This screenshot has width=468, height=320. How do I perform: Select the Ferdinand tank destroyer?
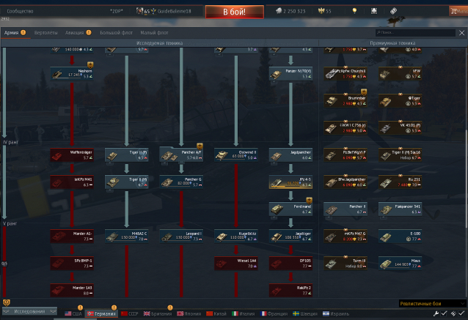click(x=290, y=209)
